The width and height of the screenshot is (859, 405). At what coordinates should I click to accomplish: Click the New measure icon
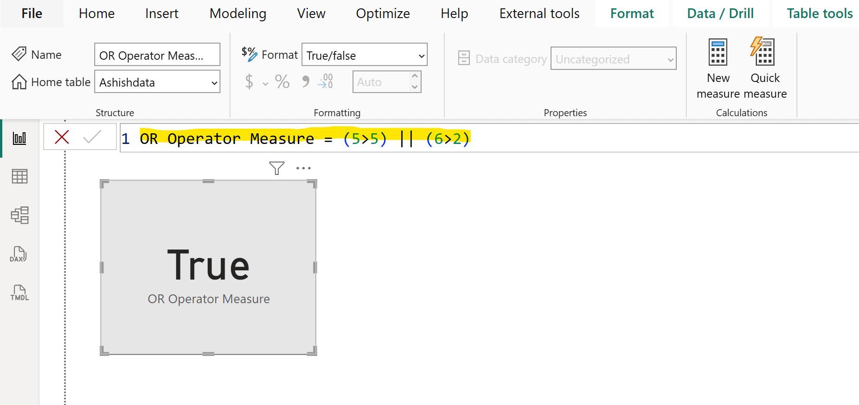(x=718, y=67)
